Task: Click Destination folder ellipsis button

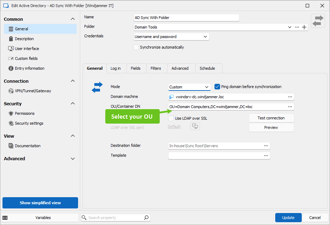Action: pyautogui.click(x=266, y=146)
